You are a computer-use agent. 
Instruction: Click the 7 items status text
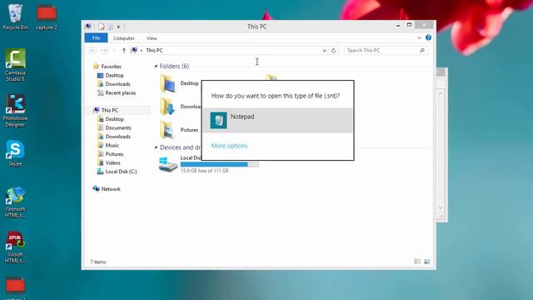[98, 262]
